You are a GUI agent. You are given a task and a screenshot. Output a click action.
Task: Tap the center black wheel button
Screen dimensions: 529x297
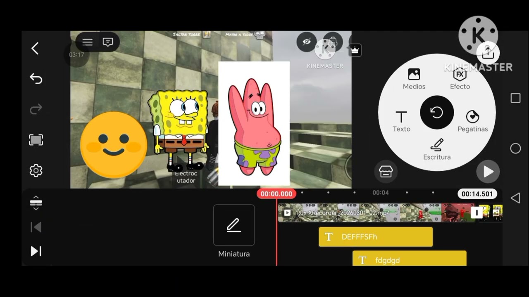pyautogui.click(x=437, y=112)
